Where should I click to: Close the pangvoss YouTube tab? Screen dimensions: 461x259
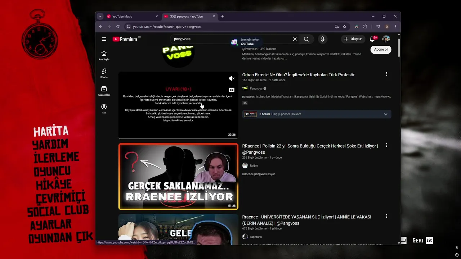click(214, 16)
